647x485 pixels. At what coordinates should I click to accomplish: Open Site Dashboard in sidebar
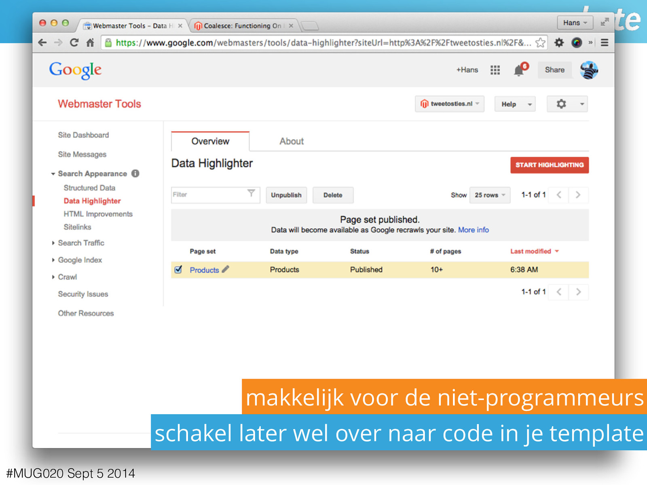tap(83, 135)
